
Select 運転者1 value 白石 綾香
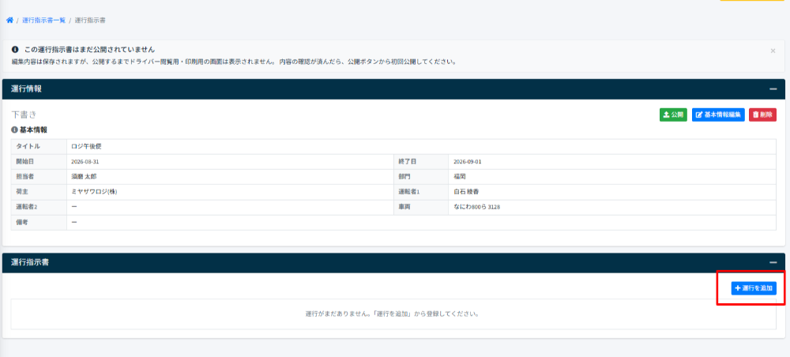click(466, 193)
